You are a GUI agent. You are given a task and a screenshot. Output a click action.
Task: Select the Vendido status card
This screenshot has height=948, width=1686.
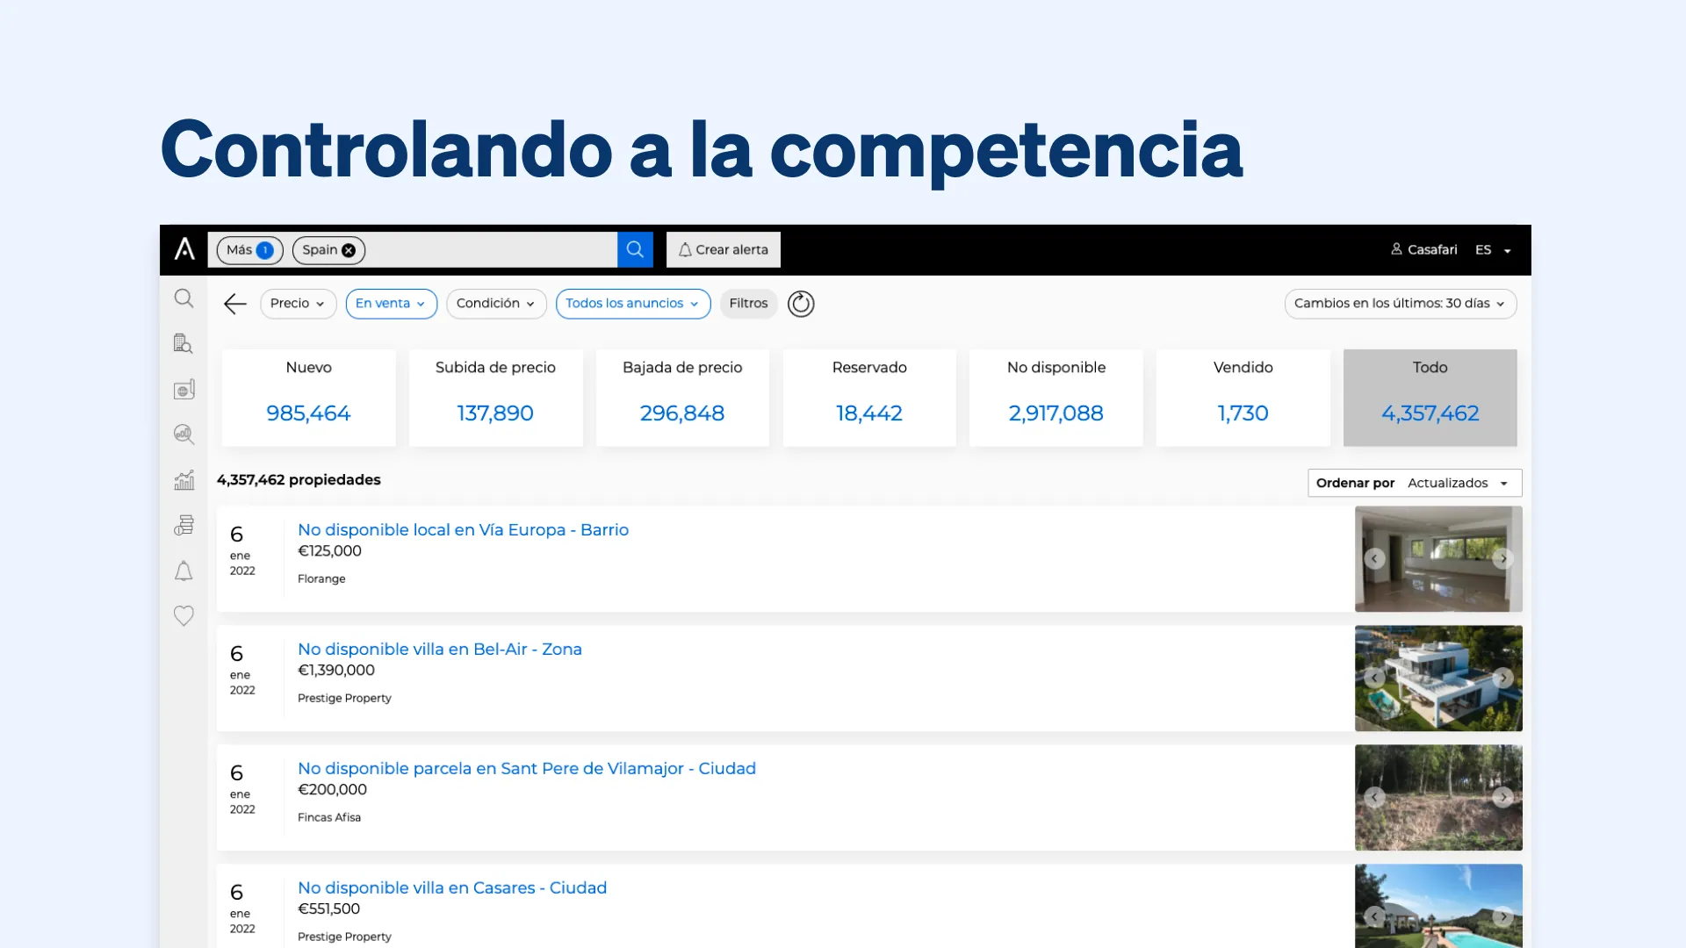click(x=1243, y=398)
